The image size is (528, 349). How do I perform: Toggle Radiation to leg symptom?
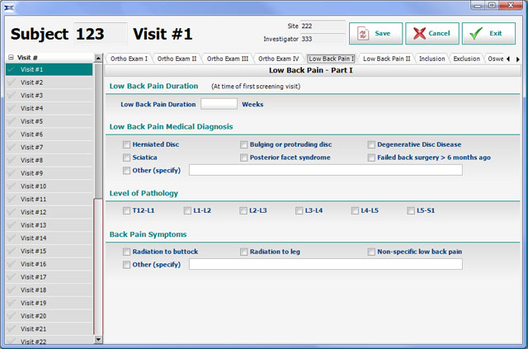(244, 252)
